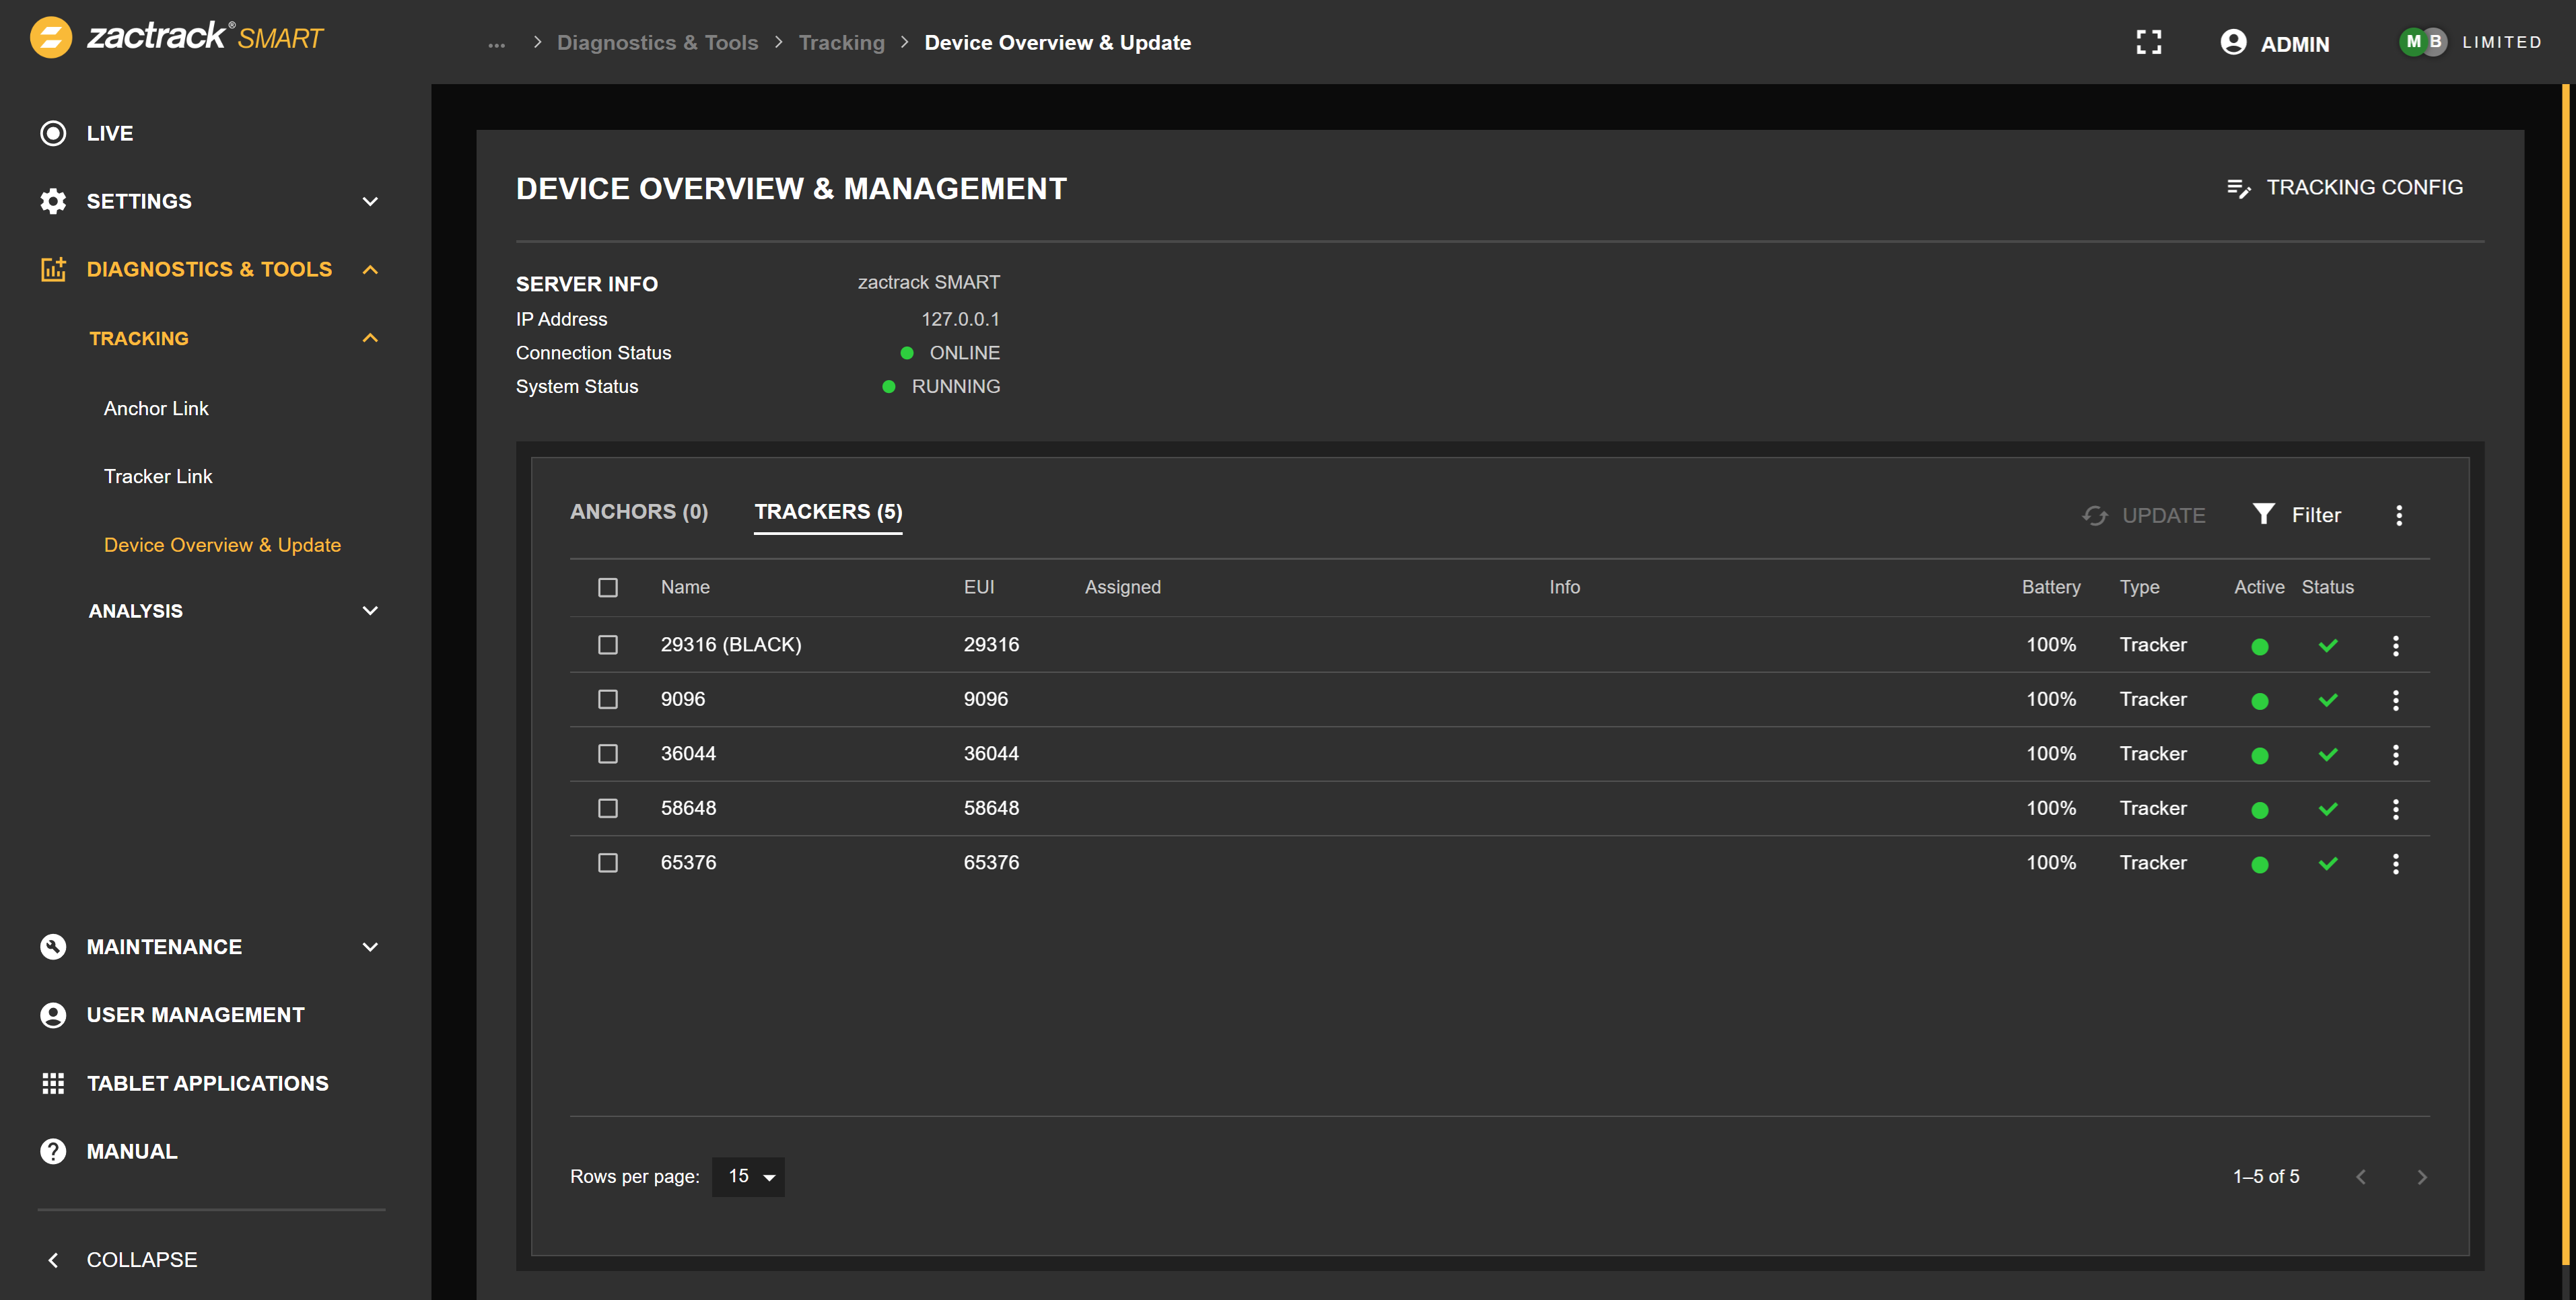Click the User Management person icon
The width and height of the screenshot is (2576, 1300).
pos(53,1015)
